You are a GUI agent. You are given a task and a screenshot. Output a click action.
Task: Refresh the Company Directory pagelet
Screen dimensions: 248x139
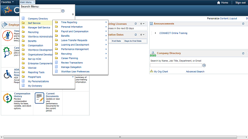pos(243,53)
